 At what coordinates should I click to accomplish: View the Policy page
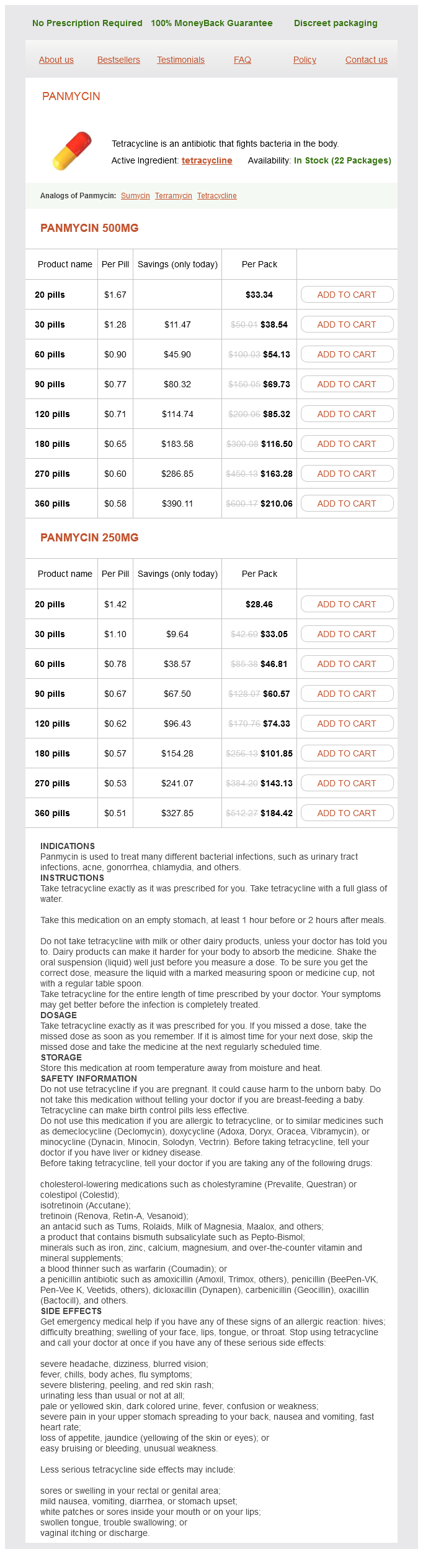(x=305, y=60)
